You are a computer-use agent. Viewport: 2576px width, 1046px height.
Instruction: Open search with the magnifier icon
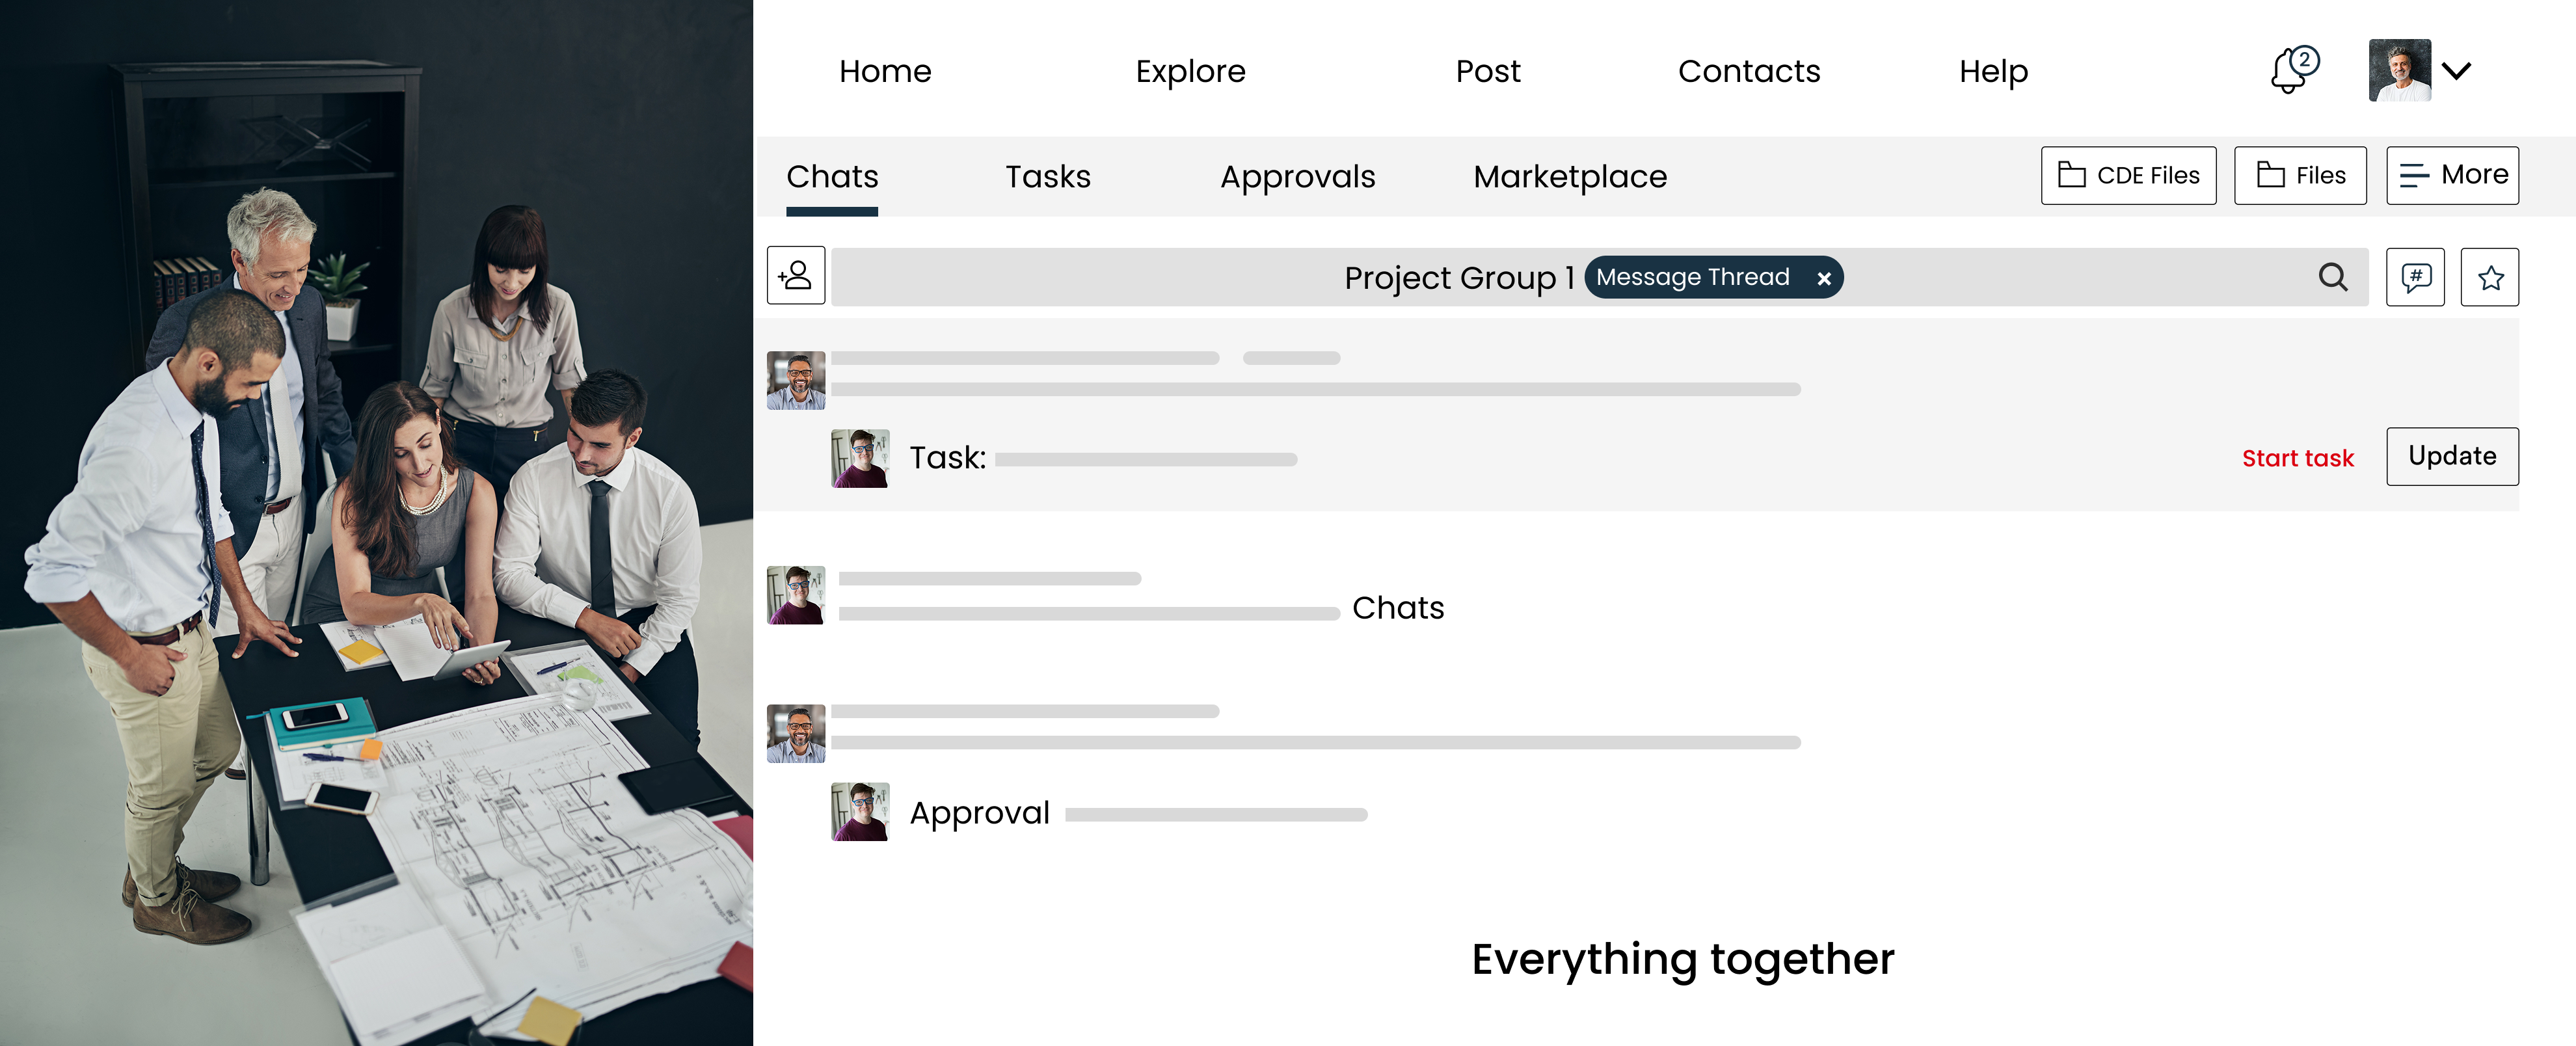pyautogui.click(x=2334, y=277)
